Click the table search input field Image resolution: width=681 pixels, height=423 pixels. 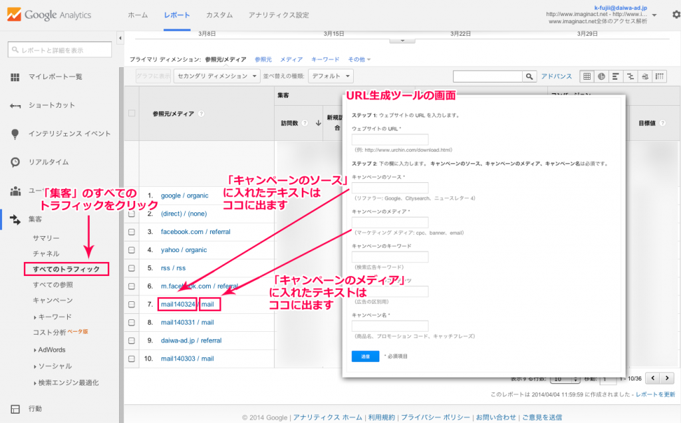[487, 76]
